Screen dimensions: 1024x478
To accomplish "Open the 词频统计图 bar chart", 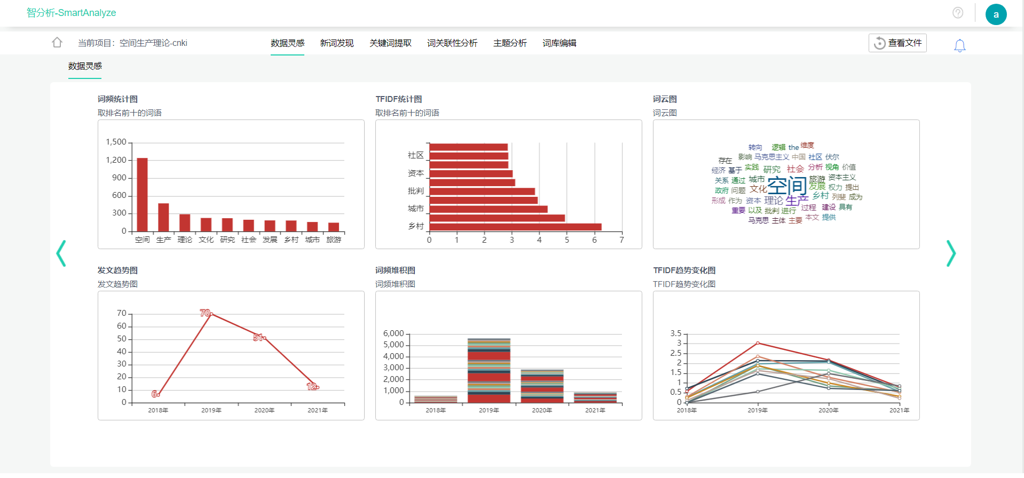I will [x=231, y=184].
